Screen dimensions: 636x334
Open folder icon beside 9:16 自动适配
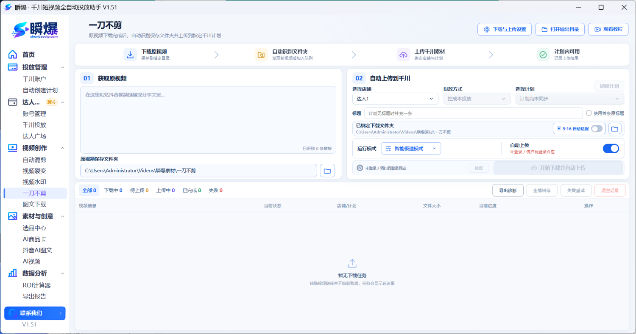click(615, 129)
